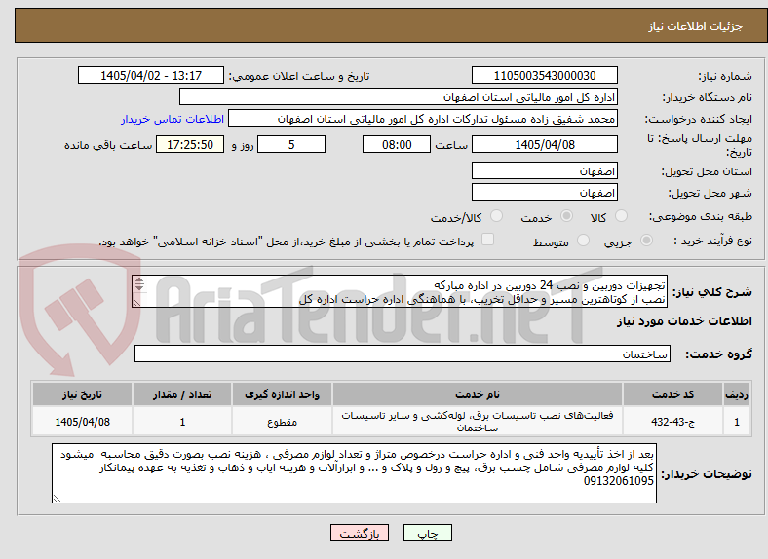Click the استان محل تحویل field
The image size is (768, 559).
click(x=544, y=170)
